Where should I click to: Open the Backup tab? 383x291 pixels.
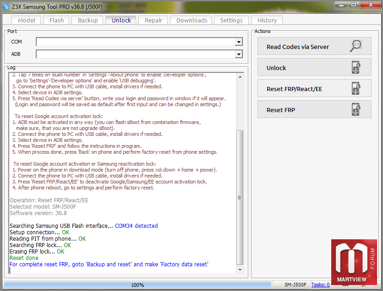(88, 20)
